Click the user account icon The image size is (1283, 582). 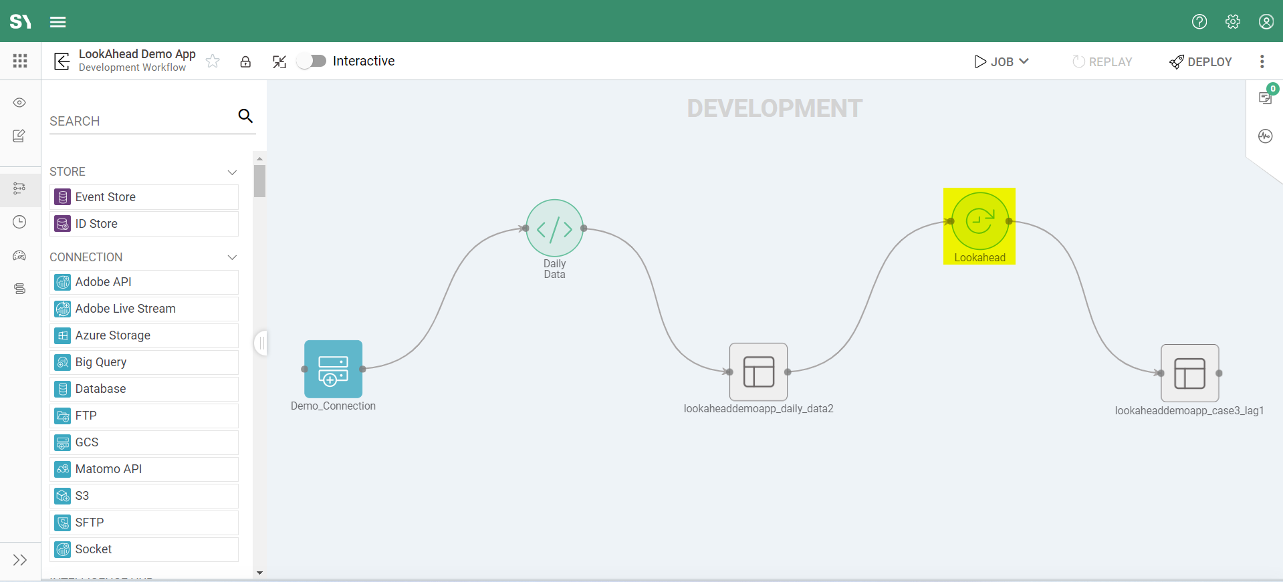tap(1266, 21)
